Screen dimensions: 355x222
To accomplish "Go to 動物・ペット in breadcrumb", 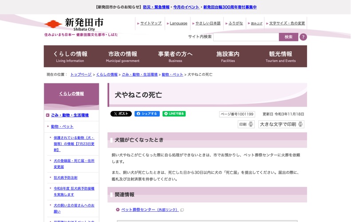I will (172, 74).
